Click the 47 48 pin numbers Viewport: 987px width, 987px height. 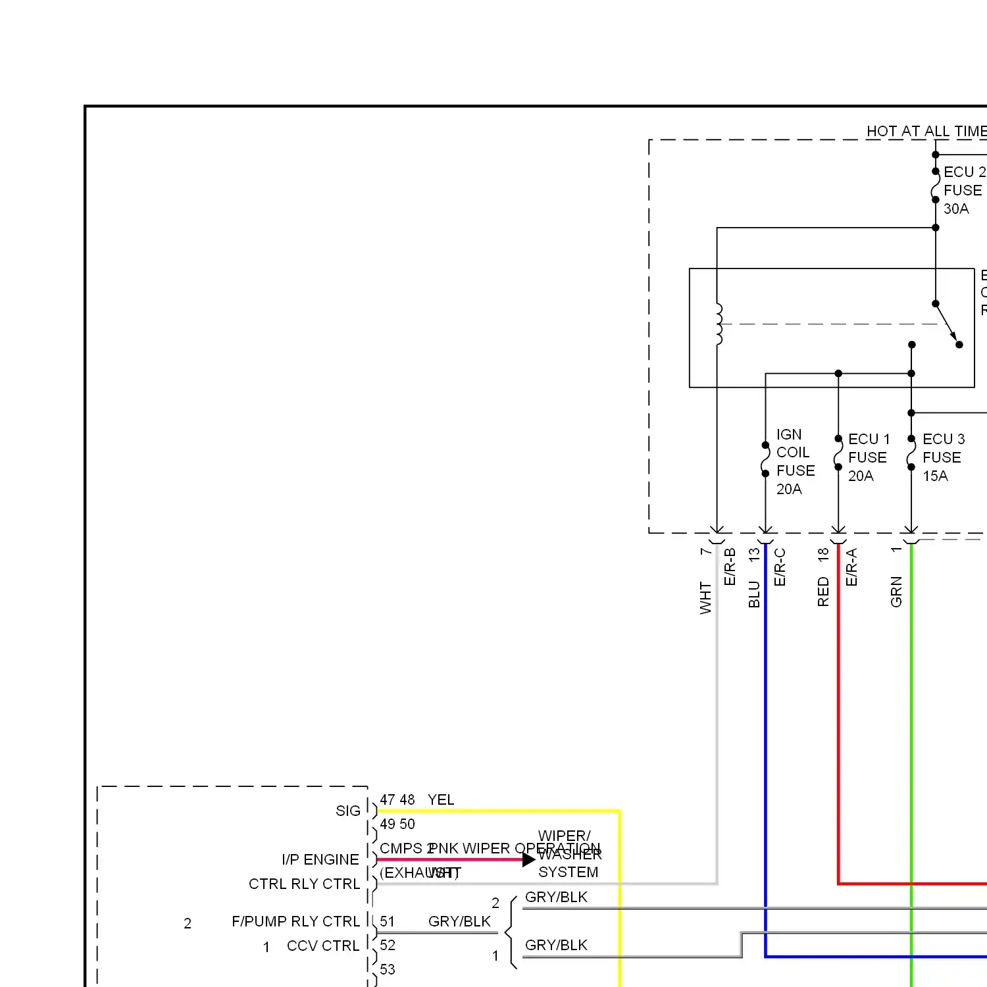[x=397, y=799]
